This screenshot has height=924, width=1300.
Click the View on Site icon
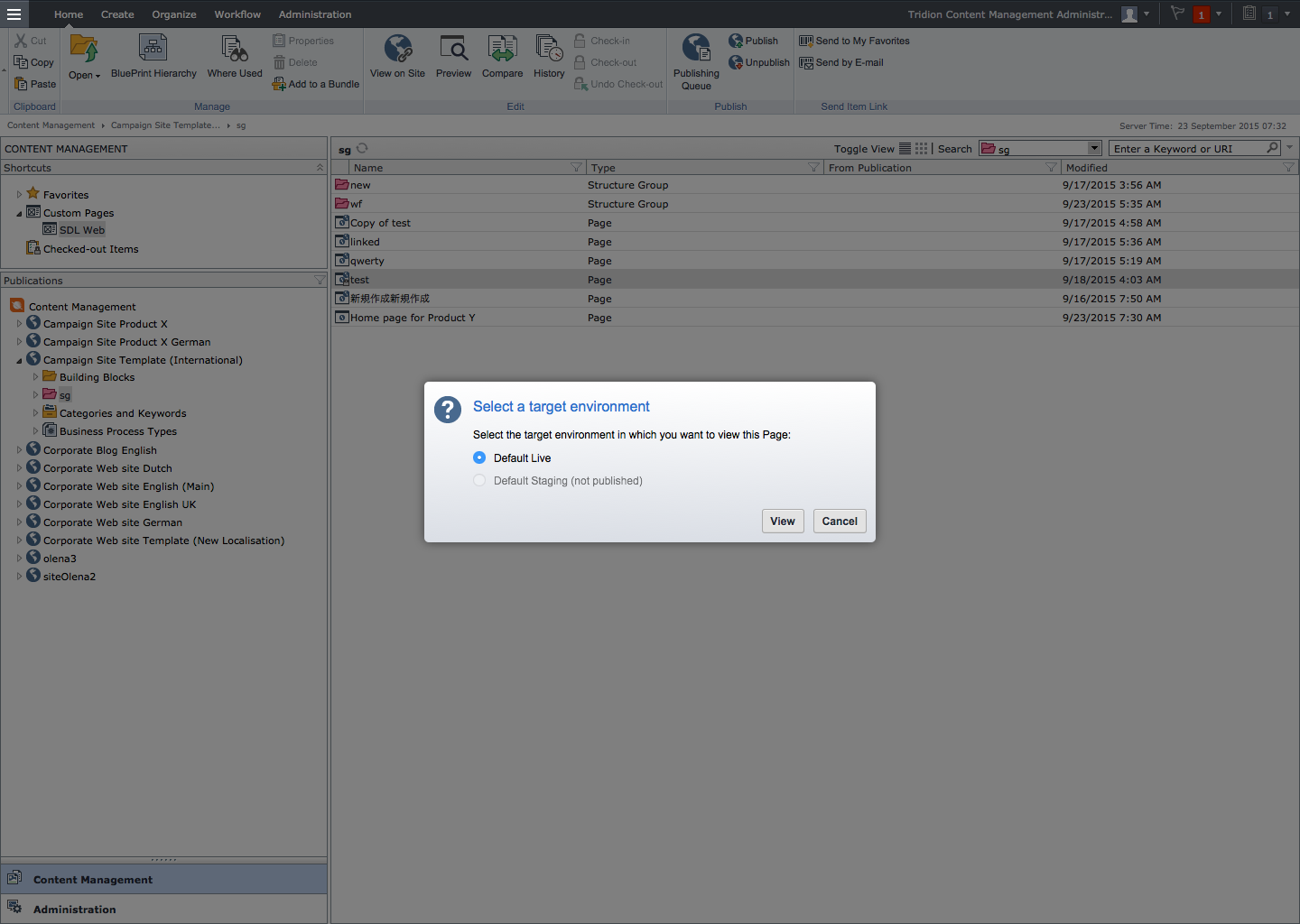pos(397,50)
